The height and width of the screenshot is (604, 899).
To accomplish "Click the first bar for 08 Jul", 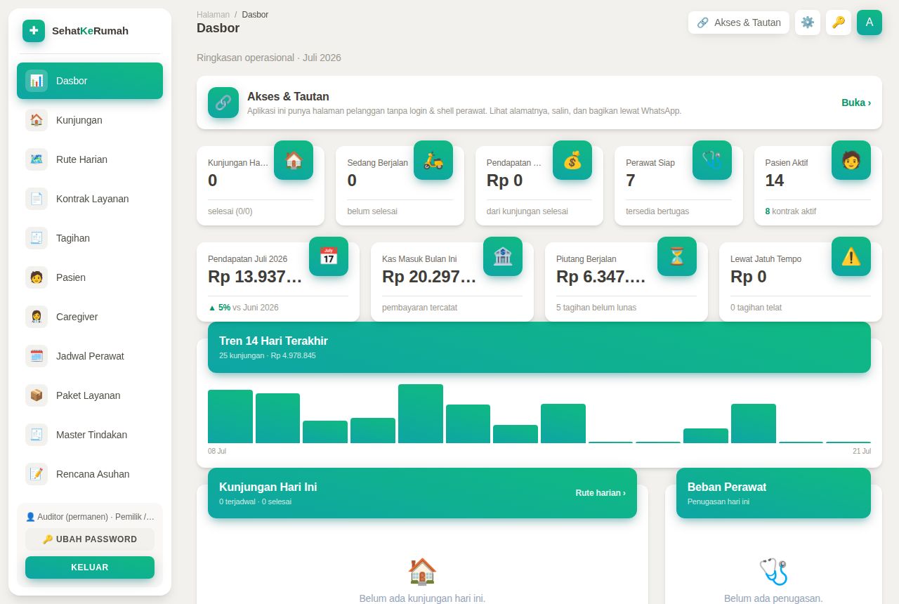I will coord(230,416).
